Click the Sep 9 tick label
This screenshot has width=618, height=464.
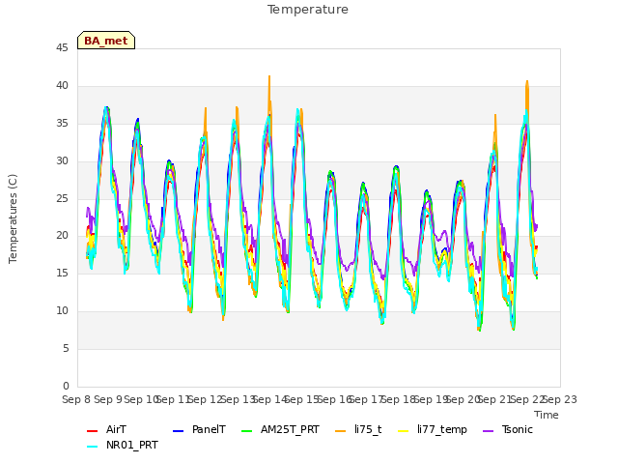pos(107,399)
